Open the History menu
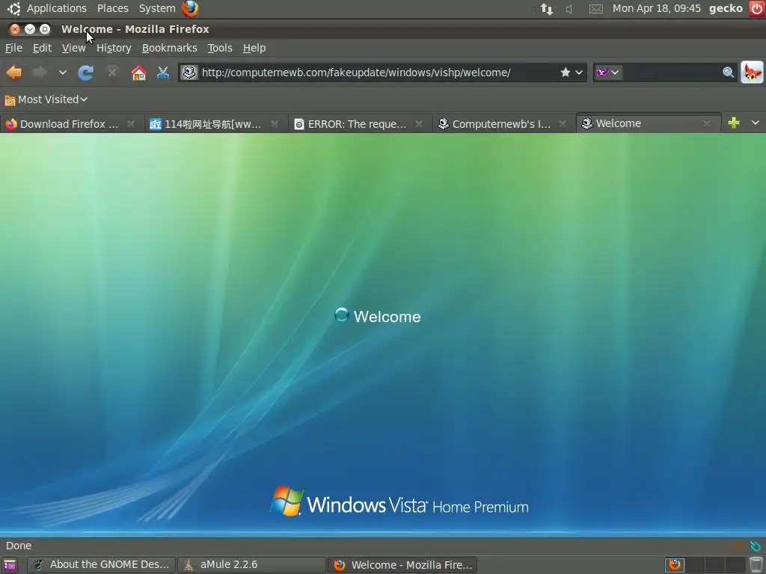Screen dimensions: 766x574 (x=114, y=48)
